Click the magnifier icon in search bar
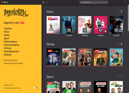This screenshot has height=93, width=129. [81, 2]
